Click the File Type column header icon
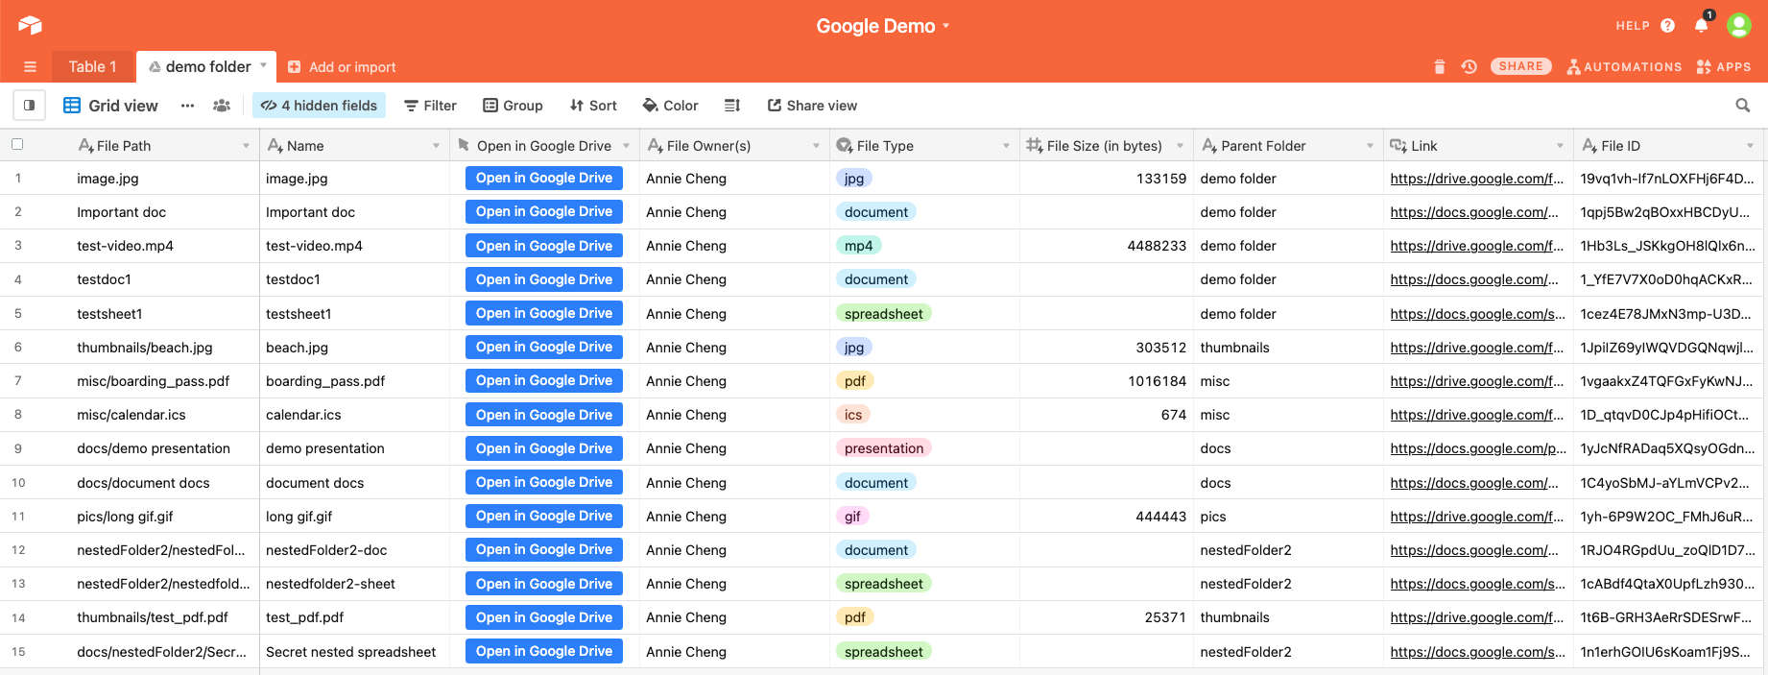1768x675 pixels. point(844,146)
